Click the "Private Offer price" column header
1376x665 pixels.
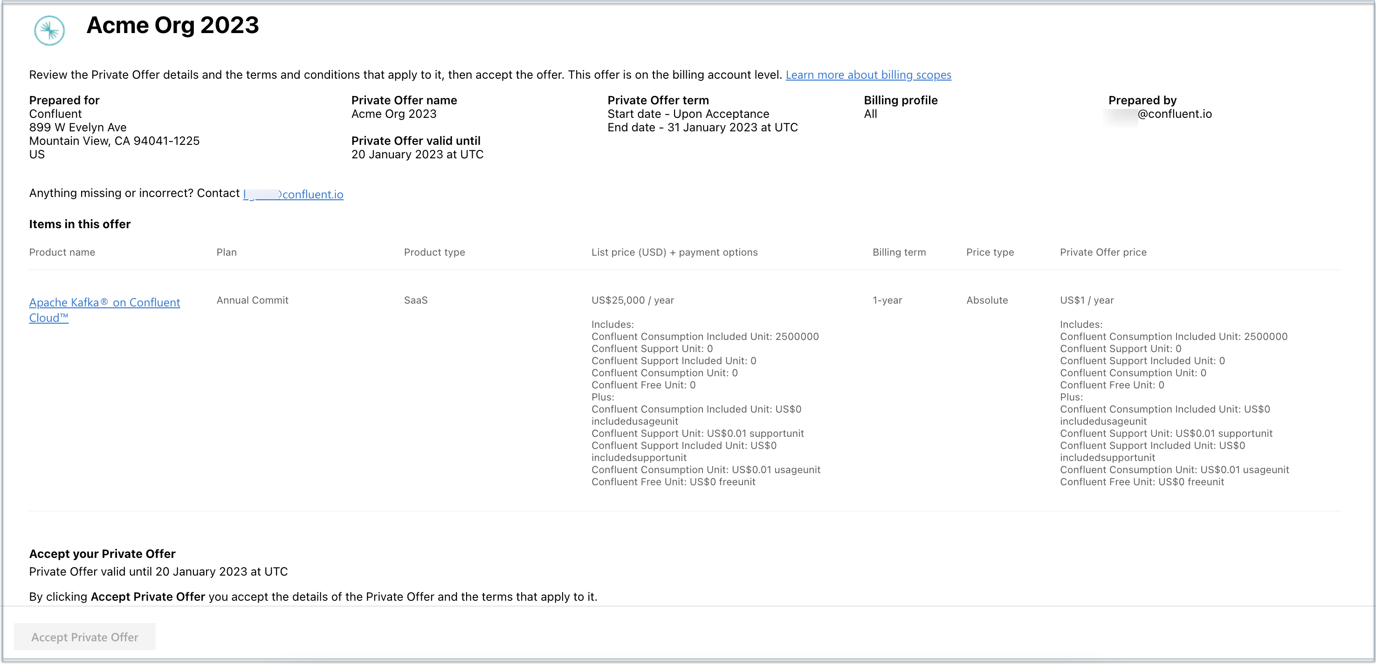point(1103,252)
